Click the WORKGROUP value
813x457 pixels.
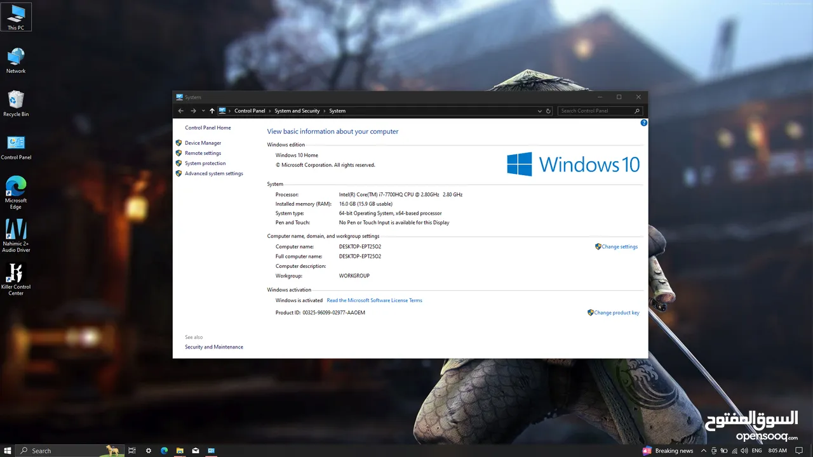tap(354, 275)
